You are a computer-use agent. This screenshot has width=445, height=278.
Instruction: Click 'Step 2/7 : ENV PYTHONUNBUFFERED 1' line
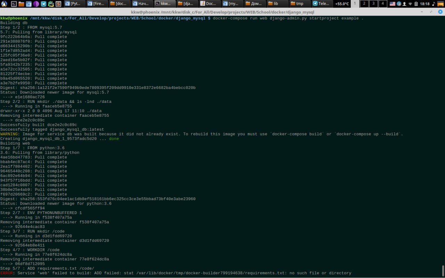41,213
